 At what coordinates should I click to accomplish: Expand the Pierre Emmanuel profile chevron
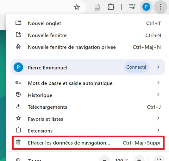tap(158, 67)
